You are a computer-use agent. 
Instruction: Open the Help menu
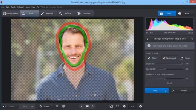(x=33, y=7)
